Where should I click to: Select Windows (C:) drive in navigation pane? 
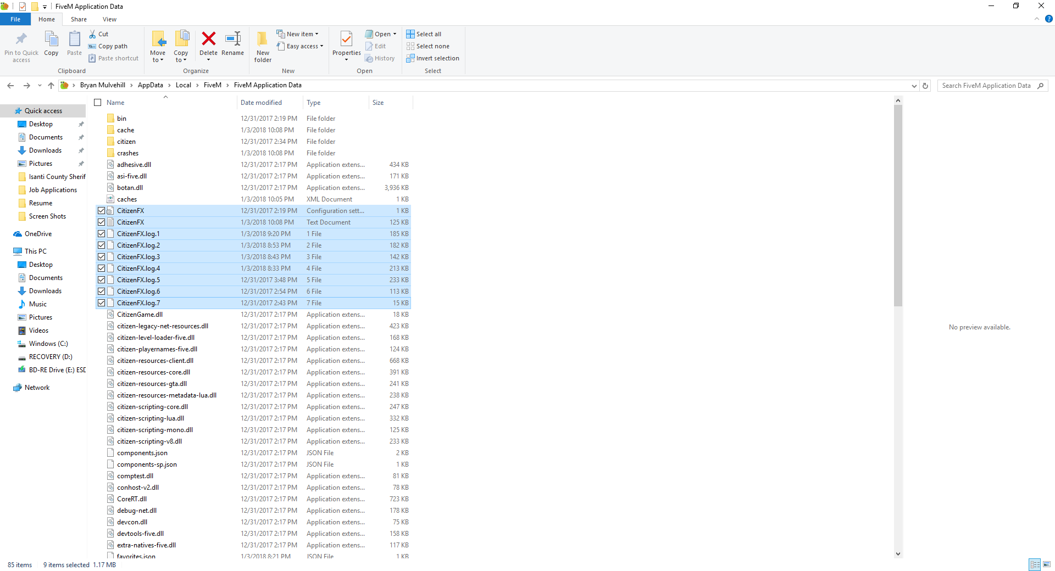pyautogui.click(x=48, y=344)
